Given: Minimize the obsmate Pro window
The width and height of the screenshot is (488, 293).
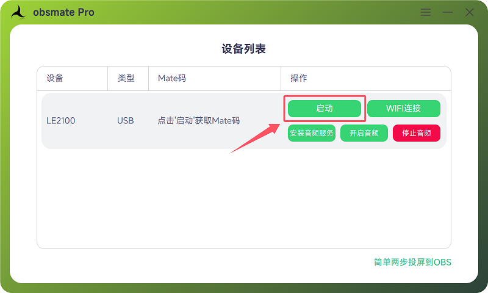Looking at the screenshot, I should [x=448, y=12].
